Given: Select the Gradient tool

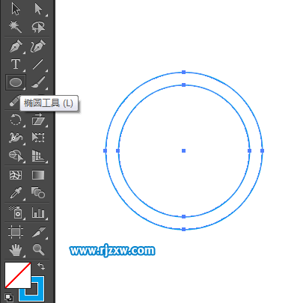Looking at the screenshot, I should pyautogui.click(x=38, y=175).
